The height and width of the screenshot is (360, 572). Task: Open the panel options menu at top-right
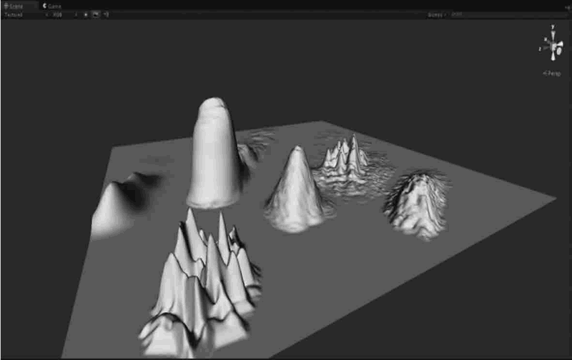tap(567, 5)
